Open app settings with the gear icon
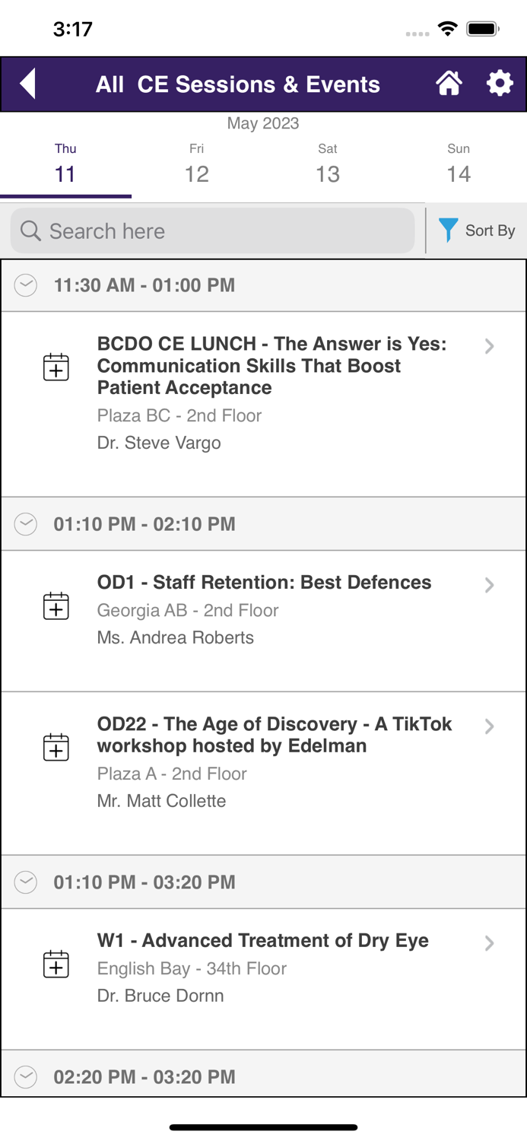This screenshot has height=1141, width=527. pos(500,84)
